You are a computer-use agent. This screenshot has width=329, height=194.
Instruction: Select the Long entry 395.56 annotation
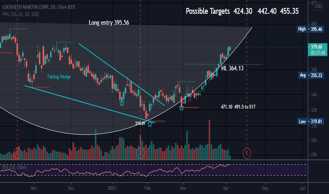109,23
